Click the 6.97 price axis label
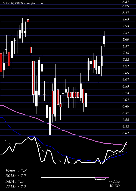Screen dimensions: 136x191 tap(126, 80)
